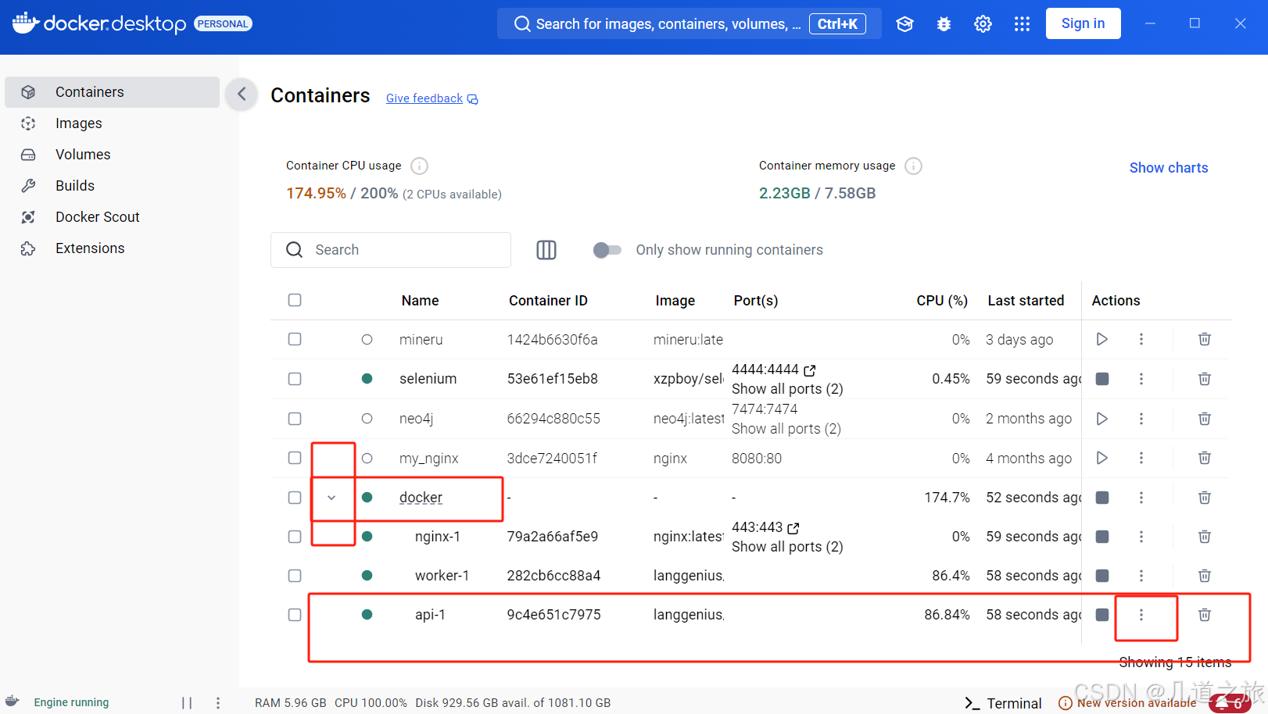Viewport: 1268px width, 714px height.
Task: Open external link for port 4444:4444
Action: (810, 370)
